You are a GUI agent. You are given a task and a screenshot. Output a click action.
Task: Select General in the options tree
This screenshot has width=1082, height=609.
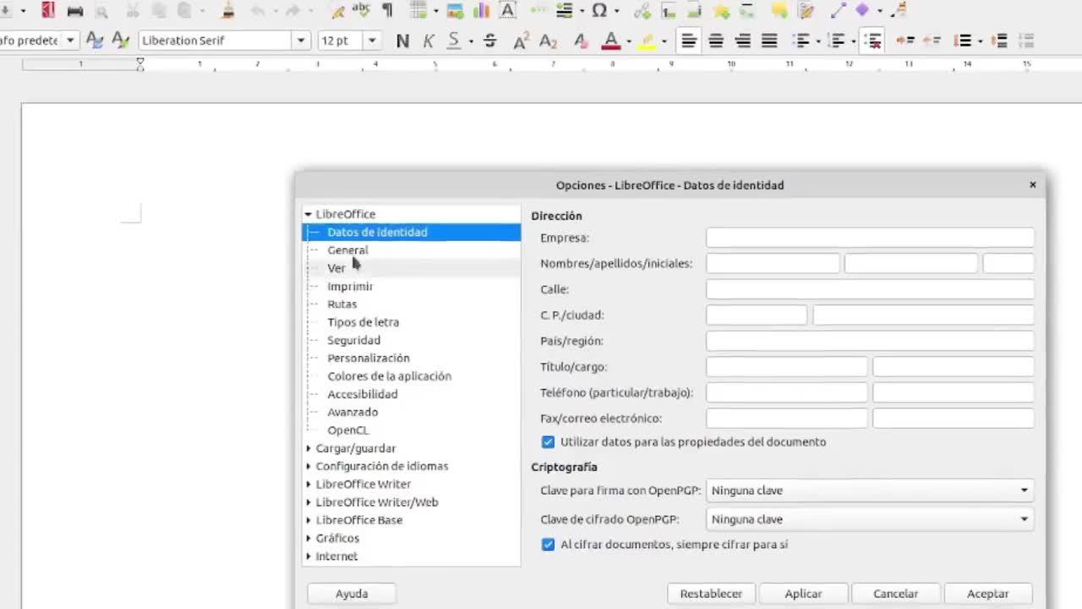click(x=347, y=250)
